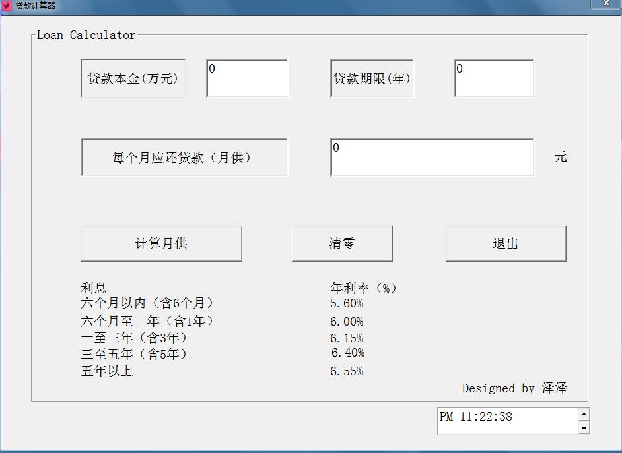Click the 每个月应还贷款（月供） label box
Image resolution: width=622 pixels, height=453 pixels.
[184, 157]
